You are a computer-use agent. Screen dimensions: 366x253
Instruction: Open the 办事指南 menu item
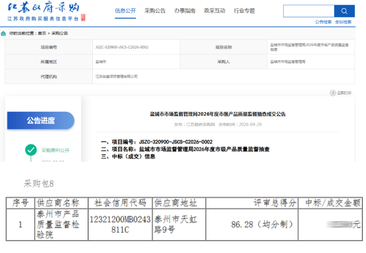pos(185,11)
